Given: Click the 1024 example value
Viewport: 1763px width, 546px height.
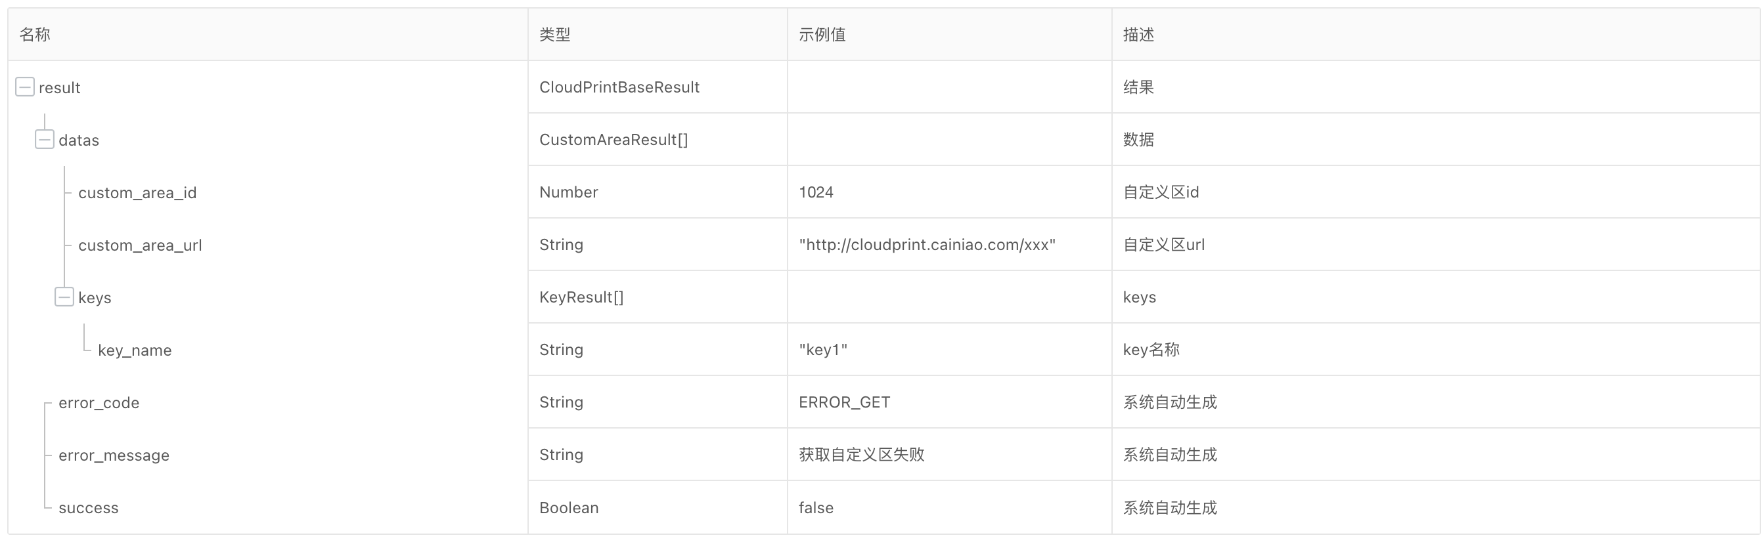Looking at the screenshot, I should 816,192.
